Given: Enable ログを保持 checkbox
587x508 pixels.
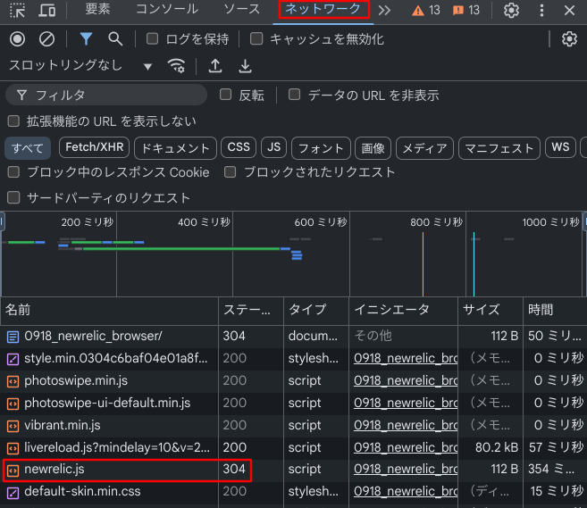Looking at the screenshot, I should pos(152,38).
